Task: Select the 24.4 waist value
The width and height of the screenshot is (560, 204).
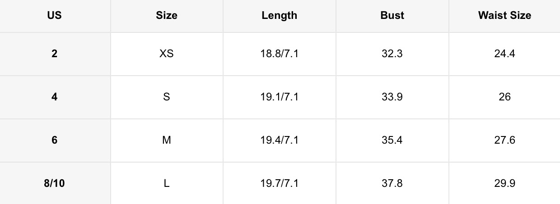Action: pyautogui.click(x=504, y=54)
